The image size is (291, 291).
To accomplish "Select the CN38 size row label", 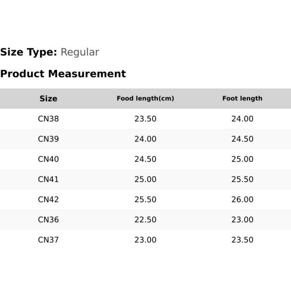I will click(48, 119).
